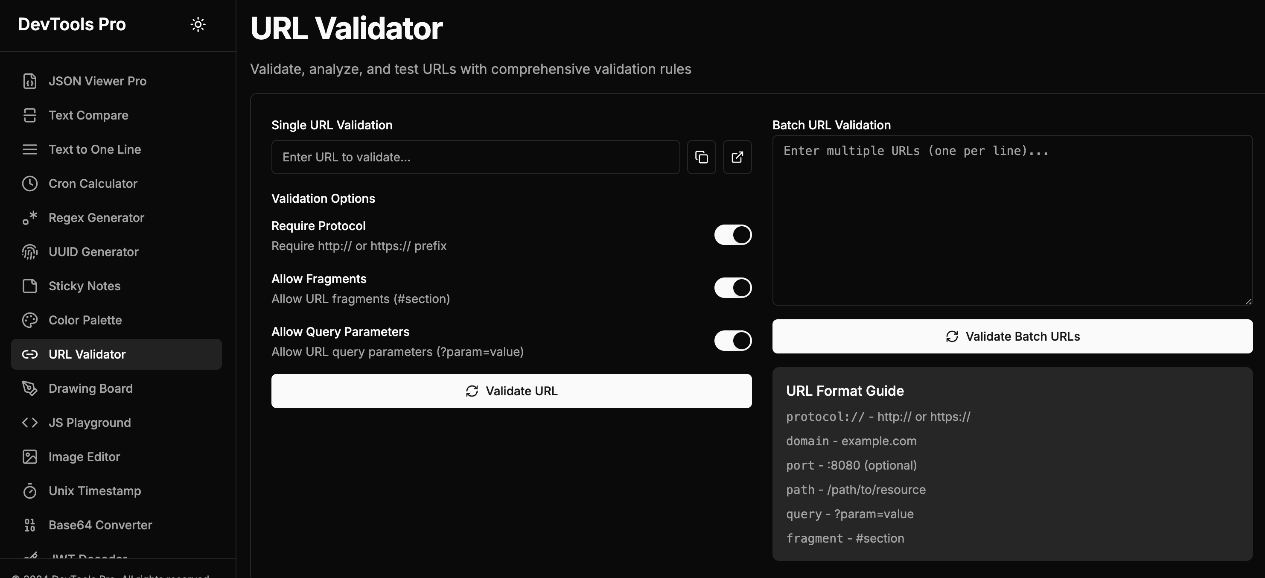
Task: Select Unix Timestamp in sidebar
Action: click(95, 491)
